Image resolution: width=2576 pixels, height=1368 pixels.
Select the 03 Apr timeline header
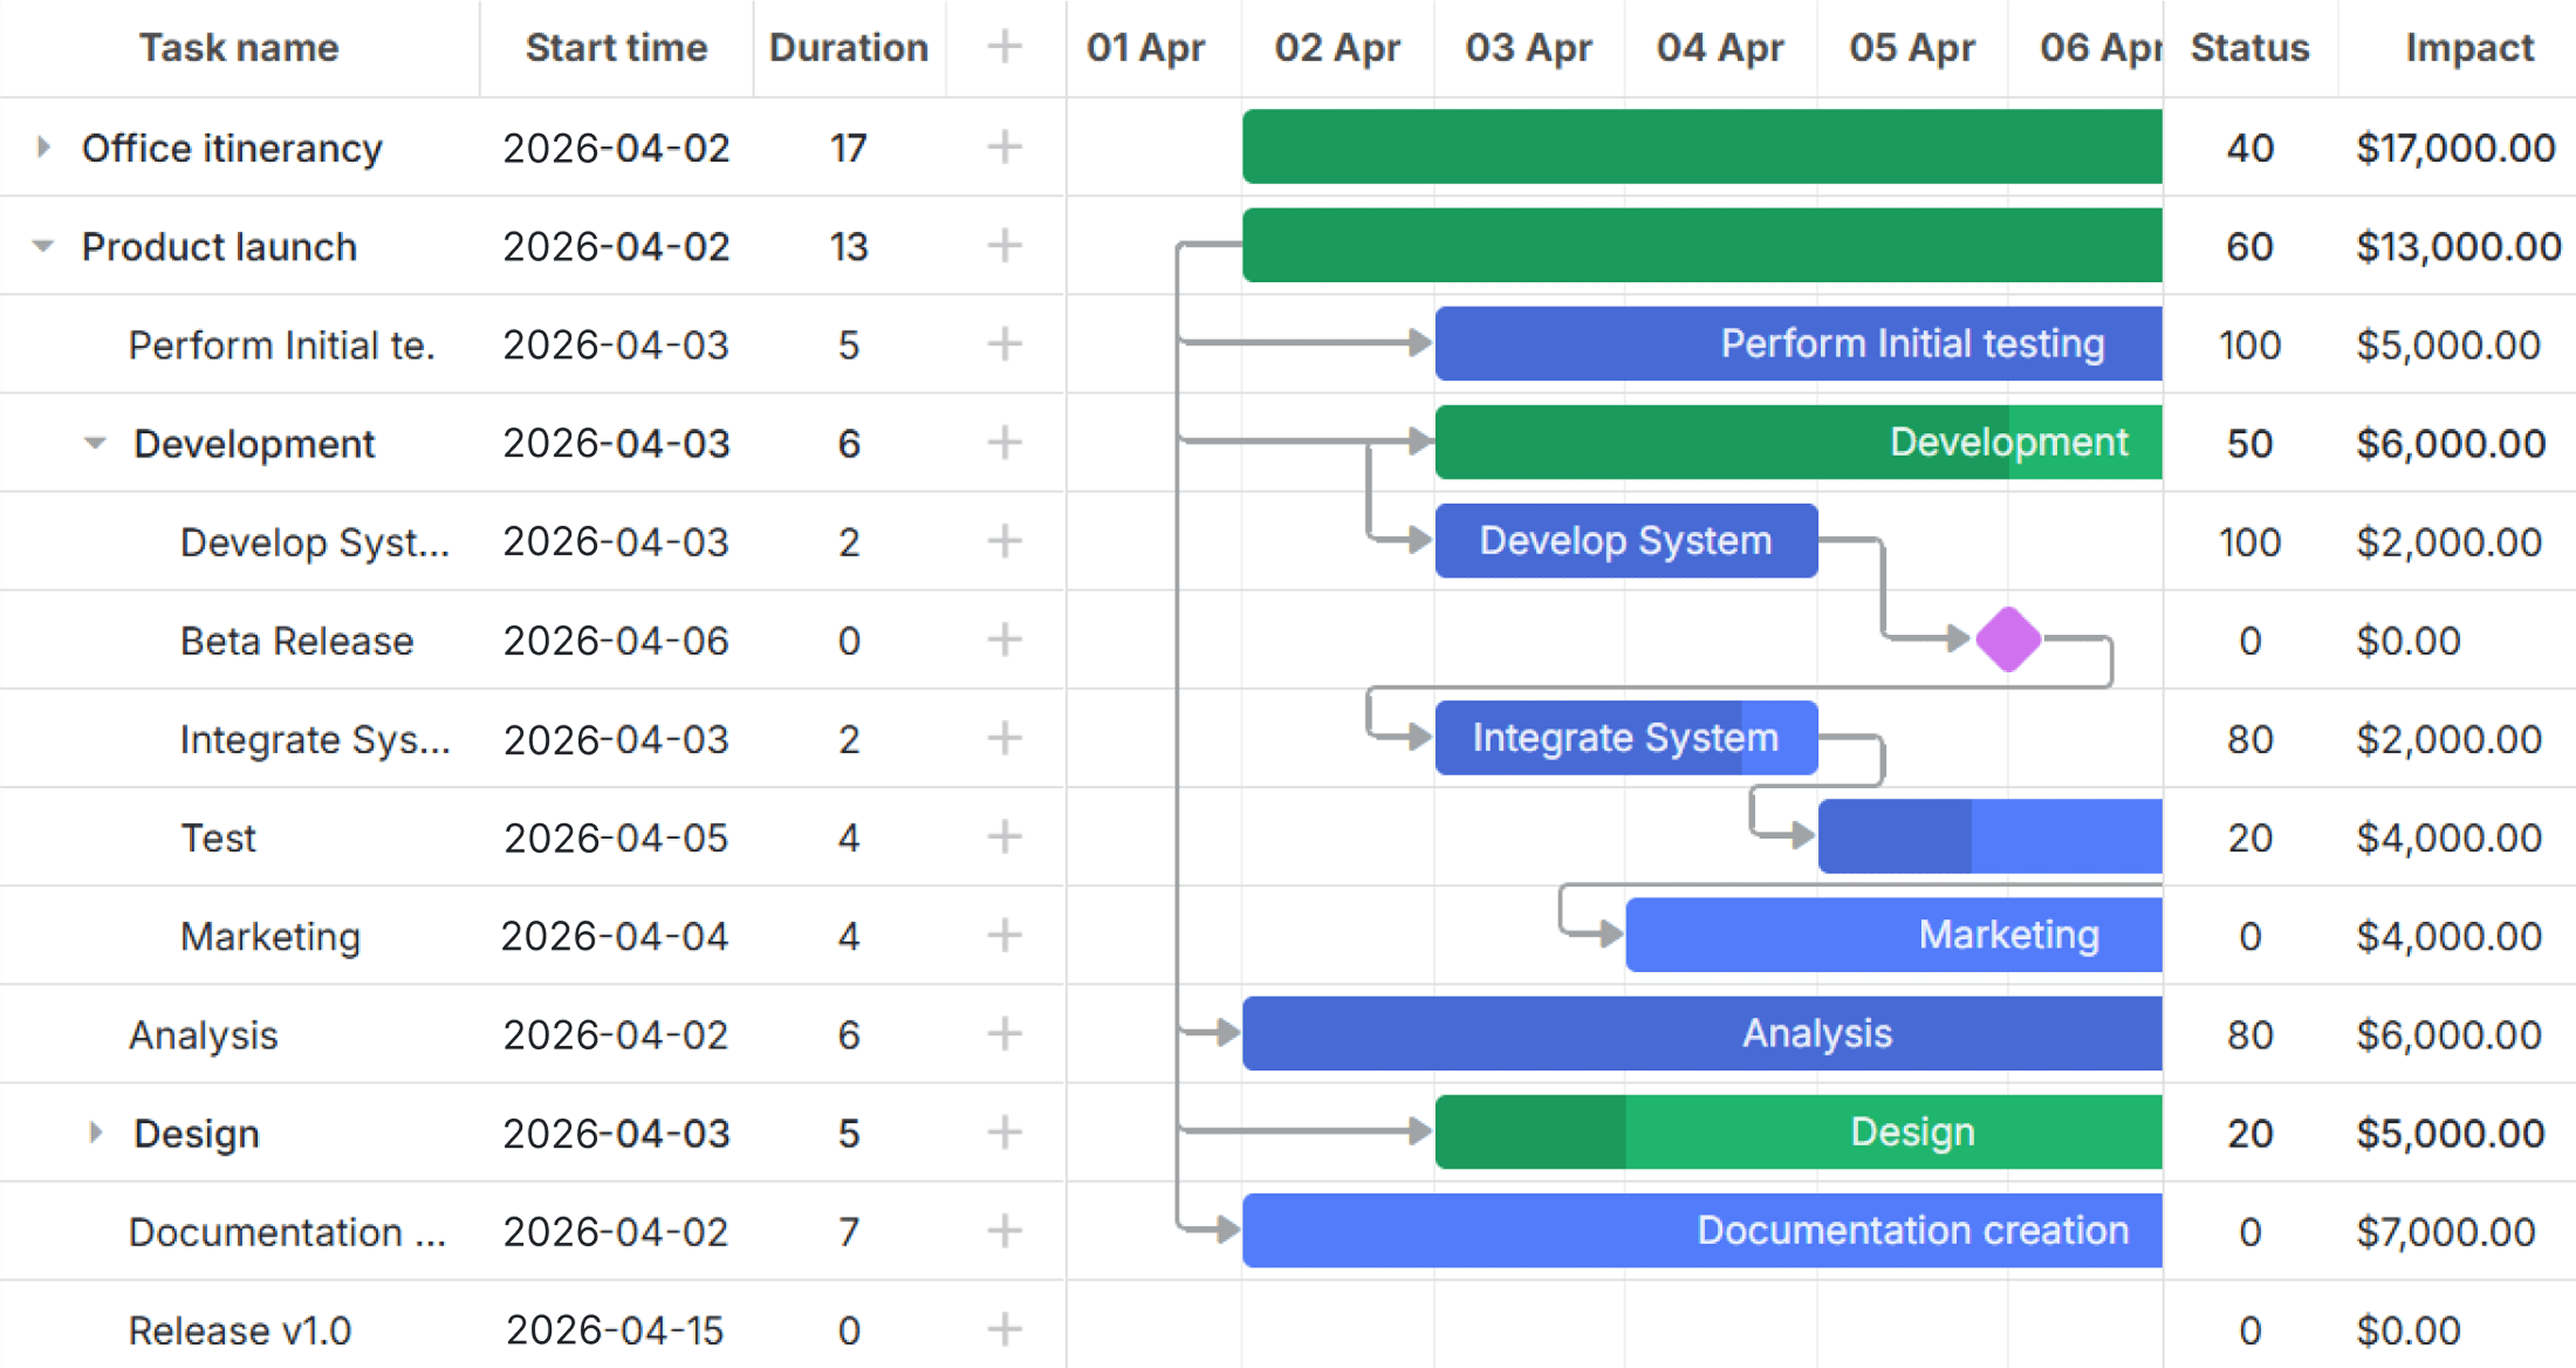(1529, 48)
